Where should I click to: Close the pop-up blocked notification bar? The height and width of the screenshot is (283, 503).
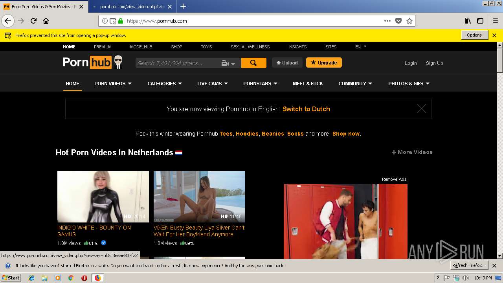coord(494,35)
